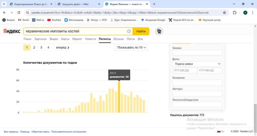Click the highlighted 2013 bar in the chart
This screenshot has width=257, height=136.
point(119,97)
